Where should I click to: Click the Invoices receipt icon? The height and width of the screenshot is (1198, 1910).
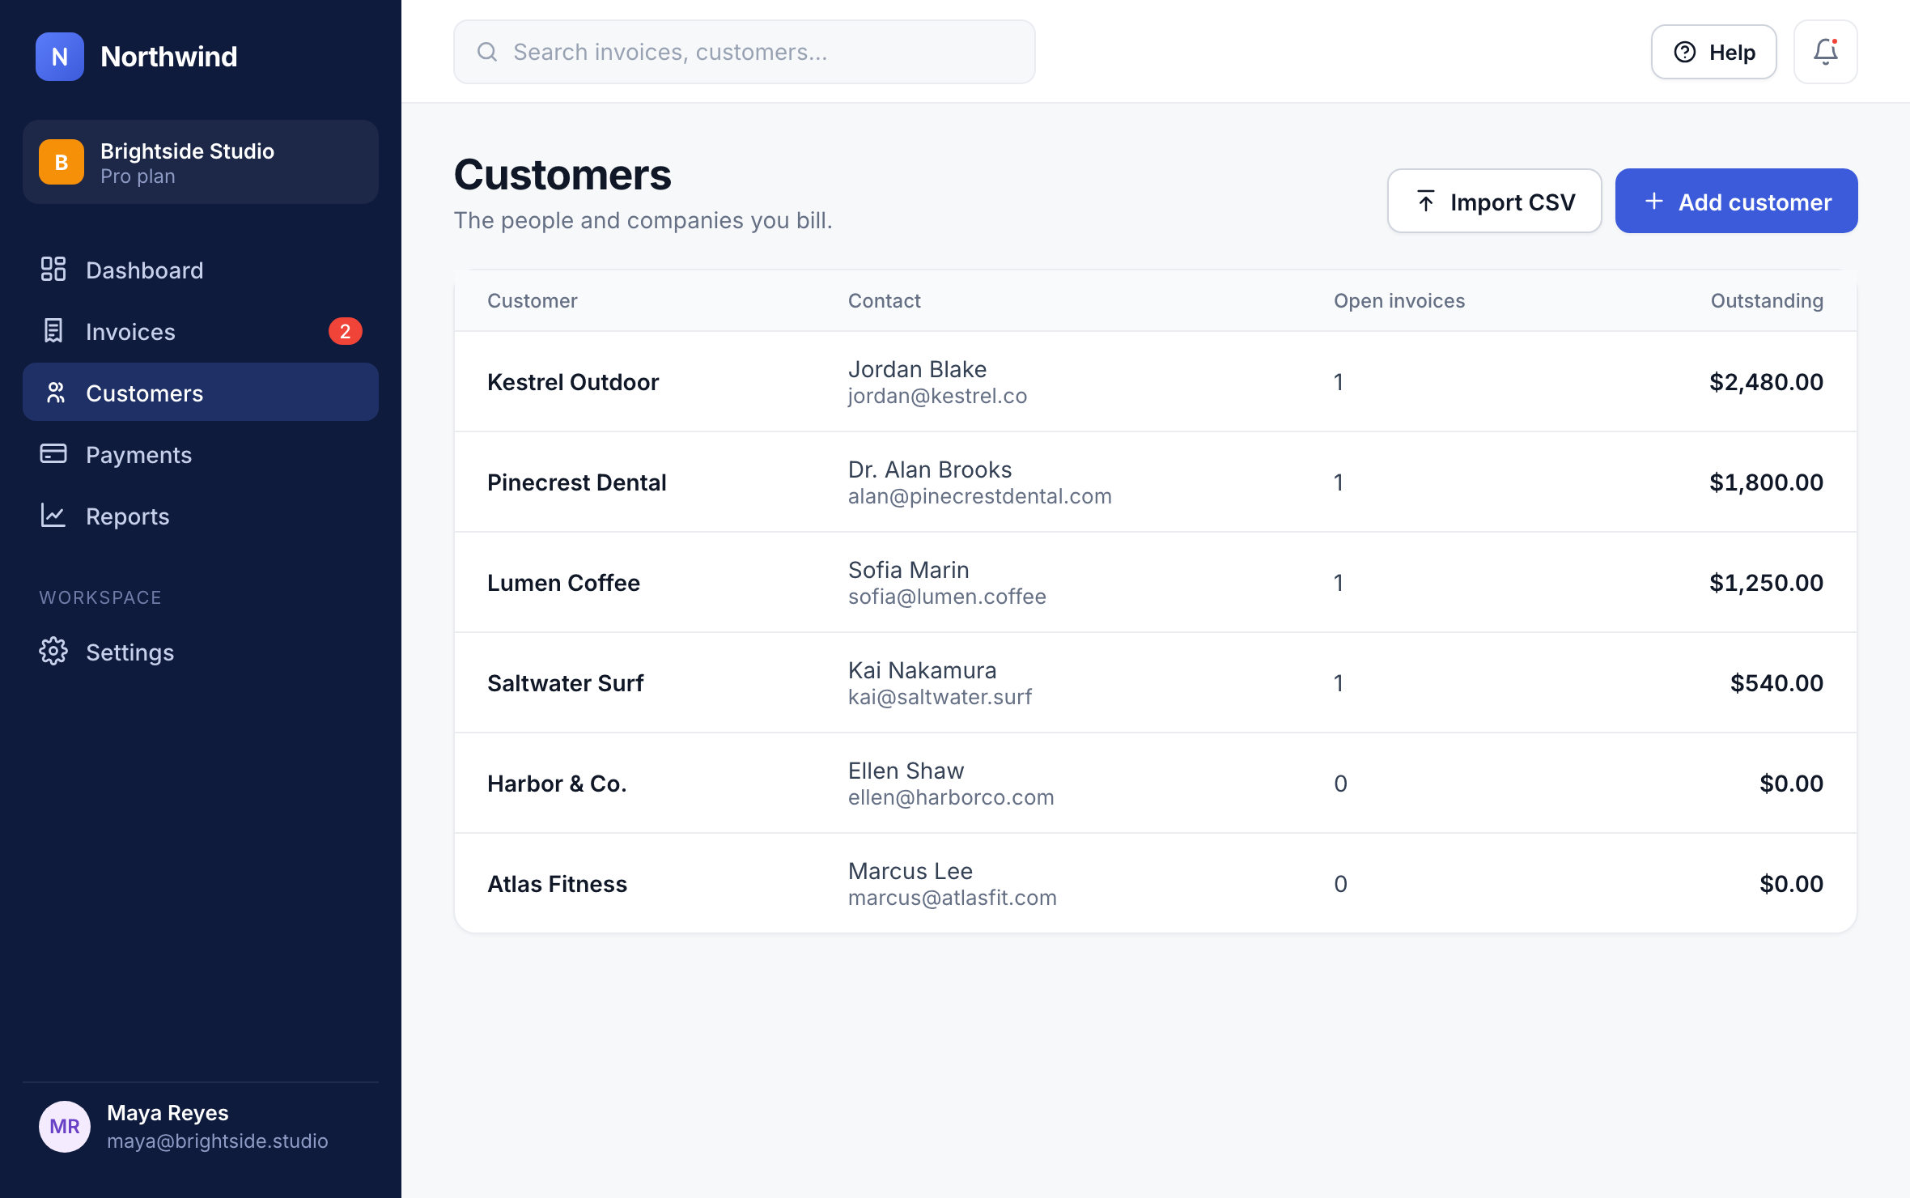coord(53,331)
